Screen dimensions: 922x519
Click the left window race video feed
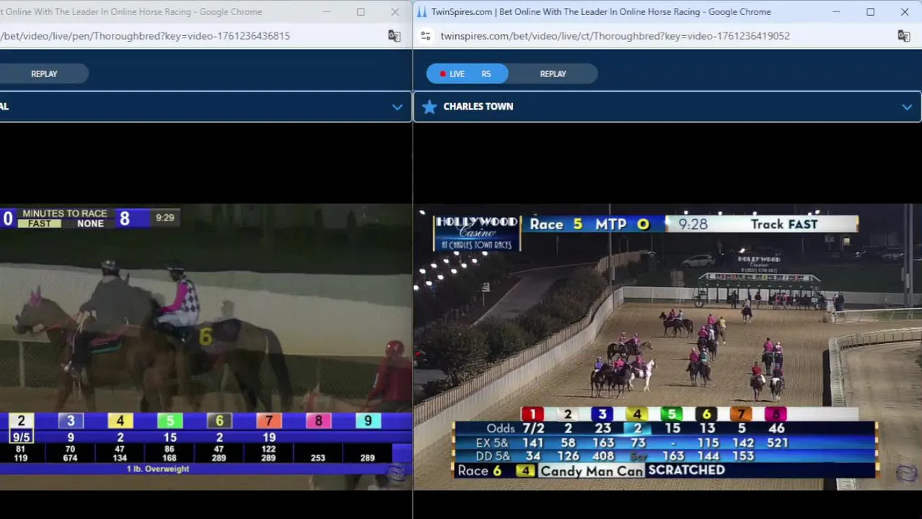[x=206, y=347]
